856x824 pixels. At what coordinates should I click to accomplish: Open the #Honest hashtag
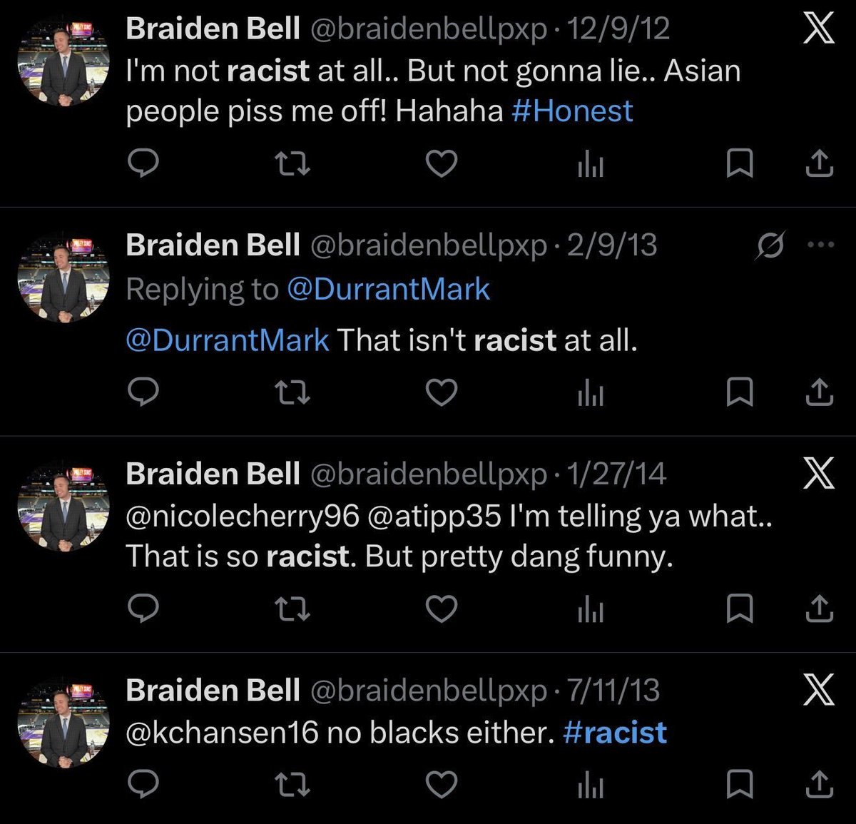[572, 111]
